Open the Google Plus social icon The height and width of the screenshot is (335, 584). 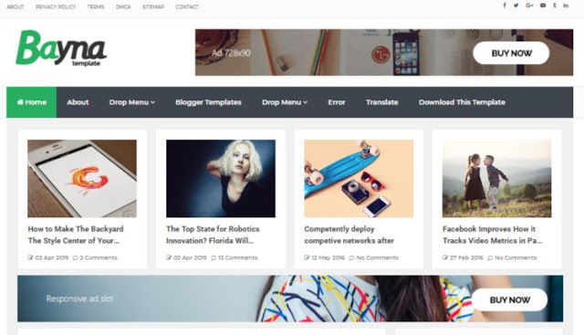pos(529,5)
